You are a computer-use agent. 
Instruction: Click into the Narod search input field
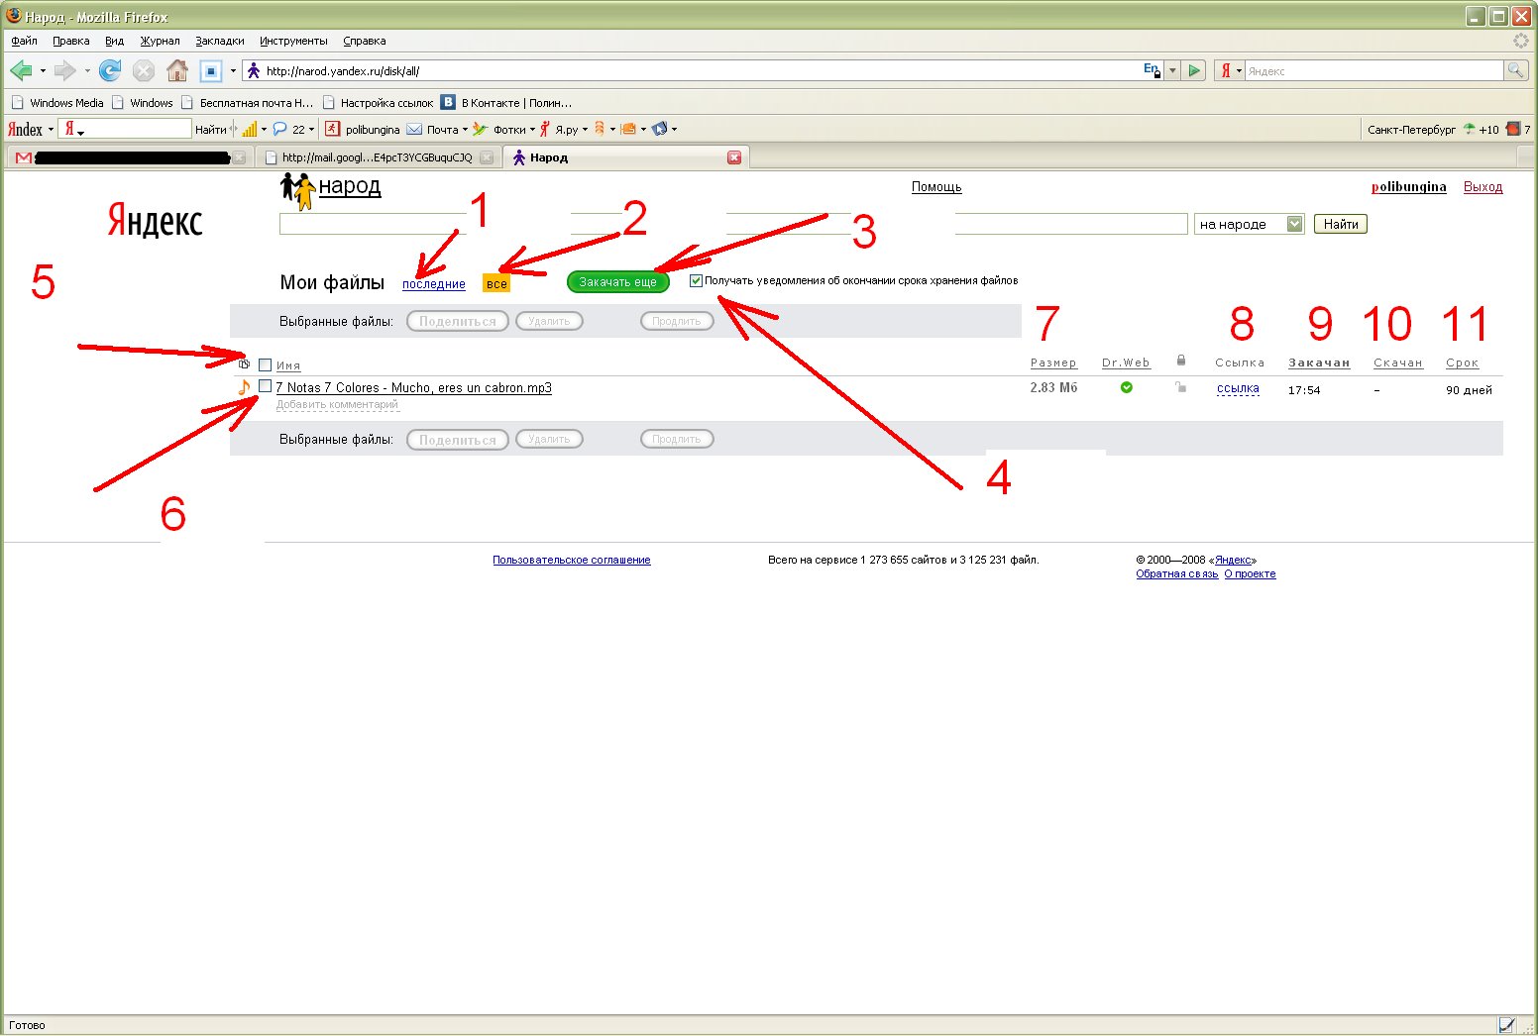[733, 224]
